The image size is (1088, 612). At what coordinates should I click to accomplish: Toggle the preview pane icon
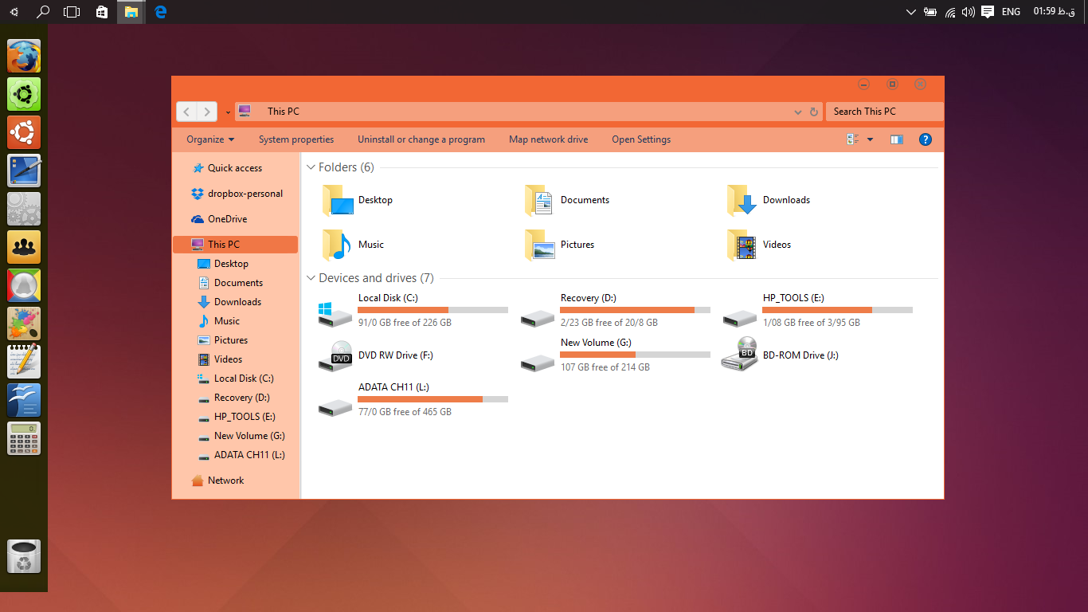[896, 139]
